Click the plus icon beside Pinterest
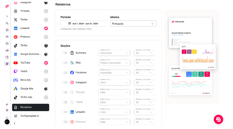233x129 pixels. (x=46, y=37)
